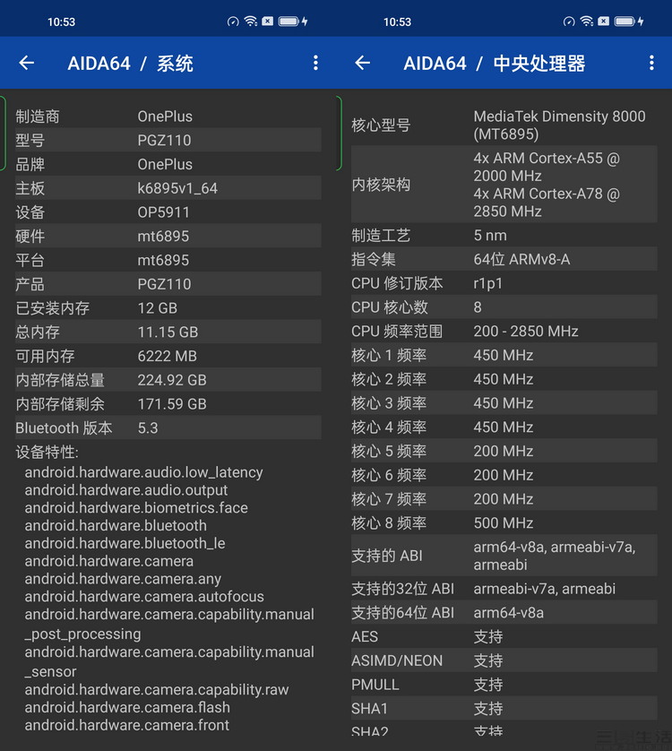This screenshot has width=672, height=751.
Task: Select the PMULL 支持 row
Action: 504,684
